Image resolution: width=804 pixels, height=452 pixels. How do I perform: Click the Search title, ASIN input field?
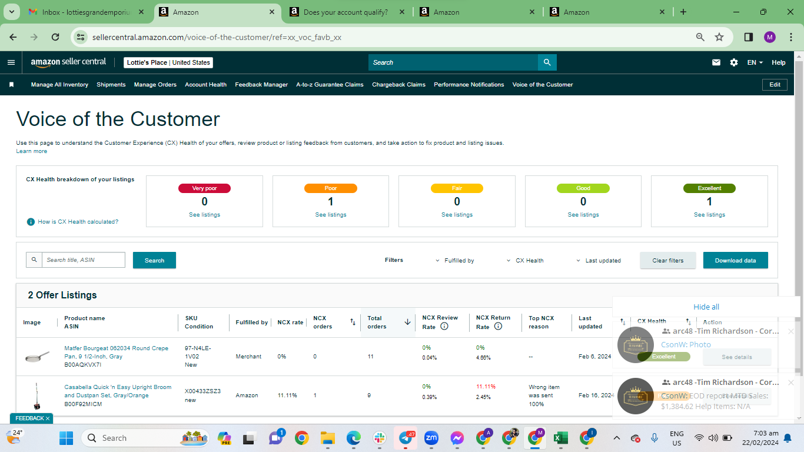pos(84,260)
